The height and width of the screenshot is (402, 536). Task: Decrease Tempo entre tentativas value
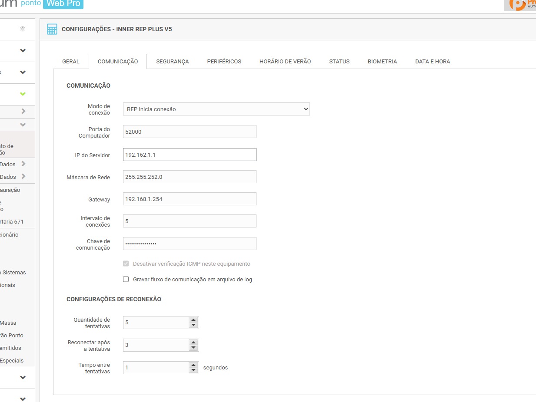tap(193, 370)
